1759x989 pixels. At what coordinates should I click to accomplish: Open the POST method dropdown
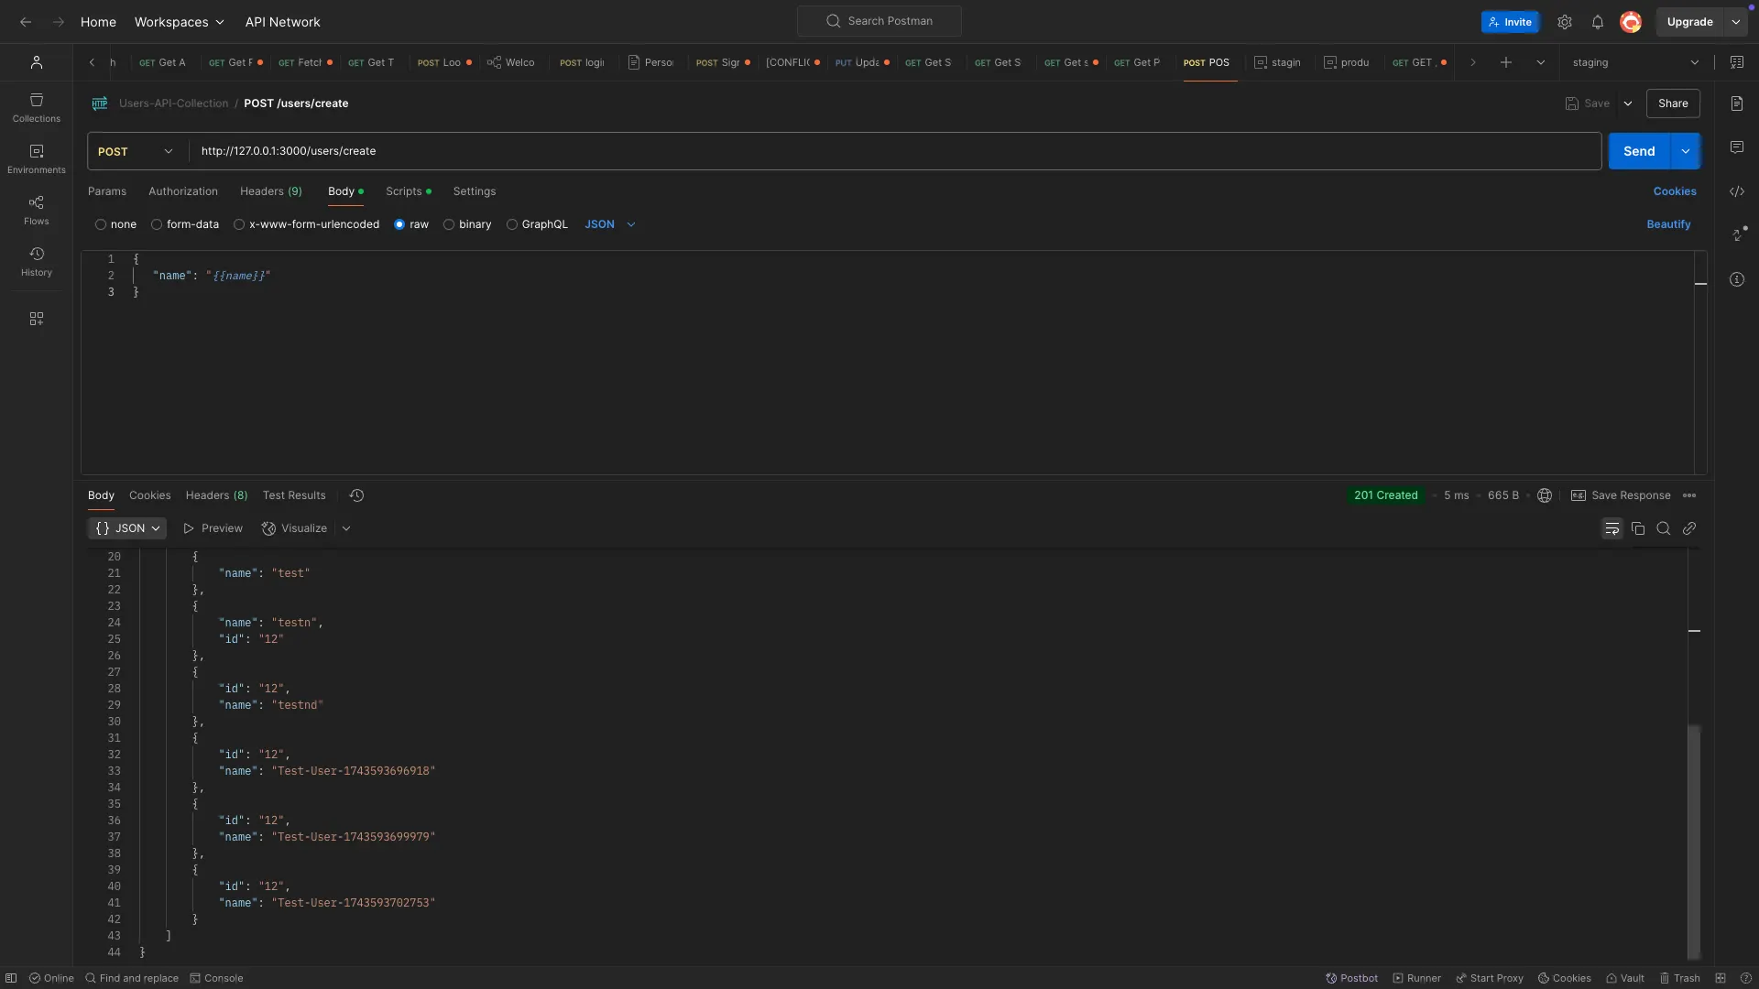point(137,151)
